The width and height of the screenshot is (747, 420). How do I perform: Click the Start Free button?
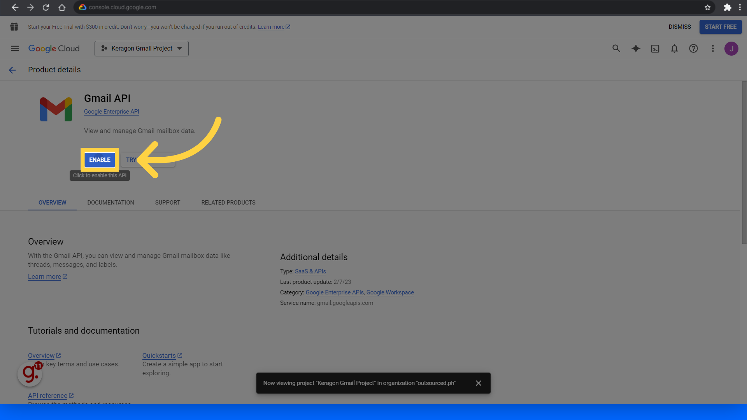coord(721,27)
